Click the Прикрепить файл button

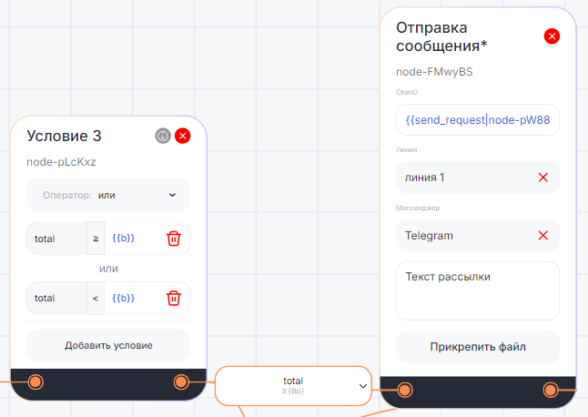coord(478,346)
